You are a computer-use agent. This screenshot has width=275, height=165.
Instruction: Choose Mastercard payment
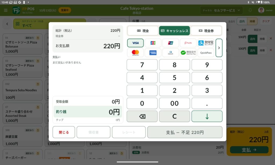(x=135, y=53)
